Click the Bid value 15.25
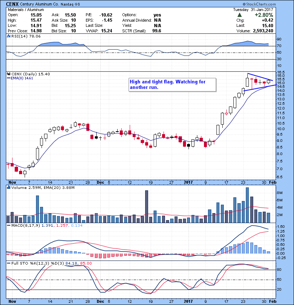This screenshot has height=305, width=294. (x=70, y=25)
